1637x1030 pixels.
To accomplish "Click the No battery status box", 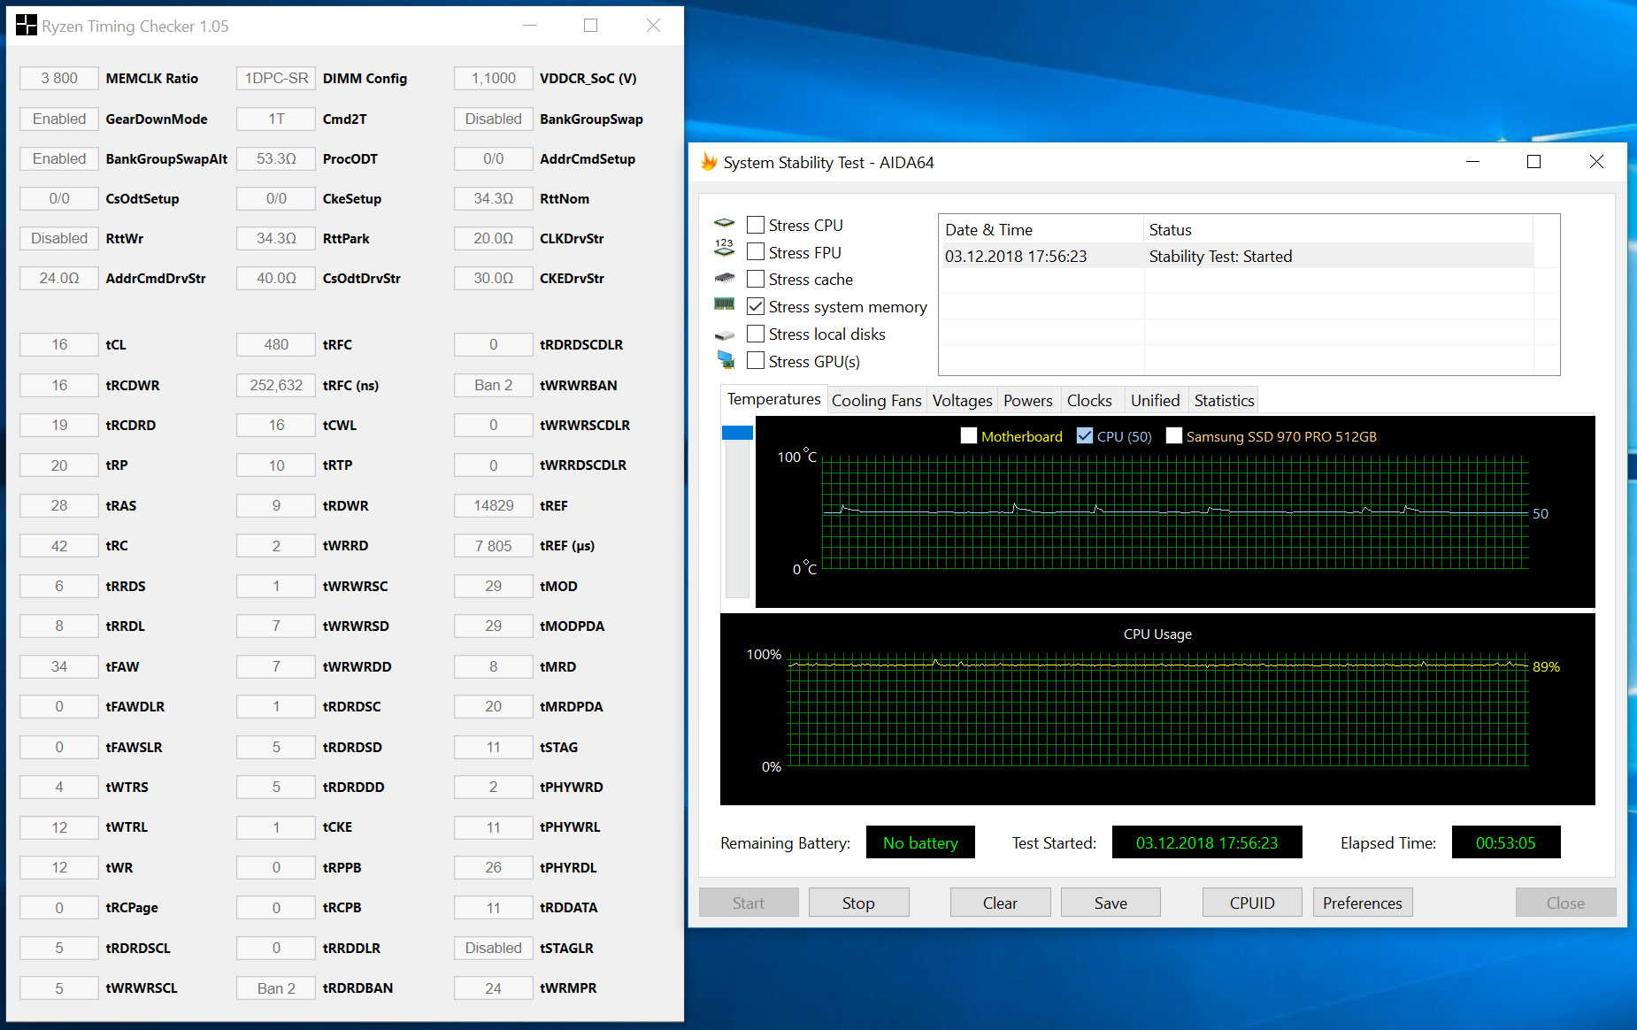I will point(920,842).
